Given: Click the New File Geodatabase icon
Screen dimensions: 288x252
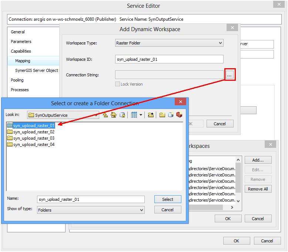Looking at the screenshot, I should pyautogui.click(x=170, y=115).
